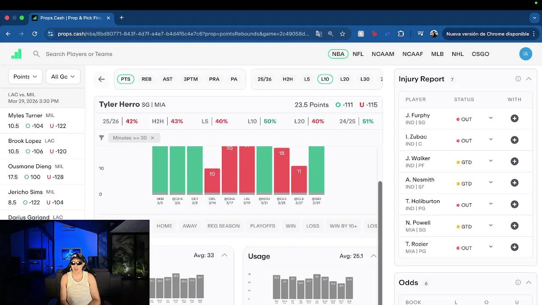Screen dimensions: 542x305
Task: Switch range to H2H
Action: tap(288, 79)
